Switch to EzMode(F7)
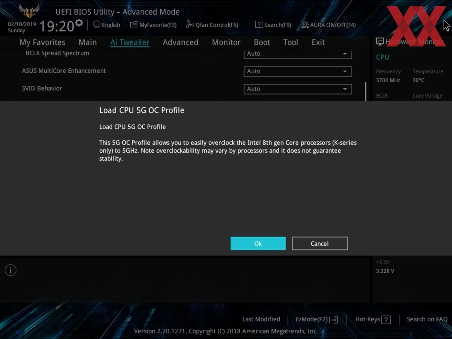The width and height of the screenshot is (452, 339). [x=317, y=319]
